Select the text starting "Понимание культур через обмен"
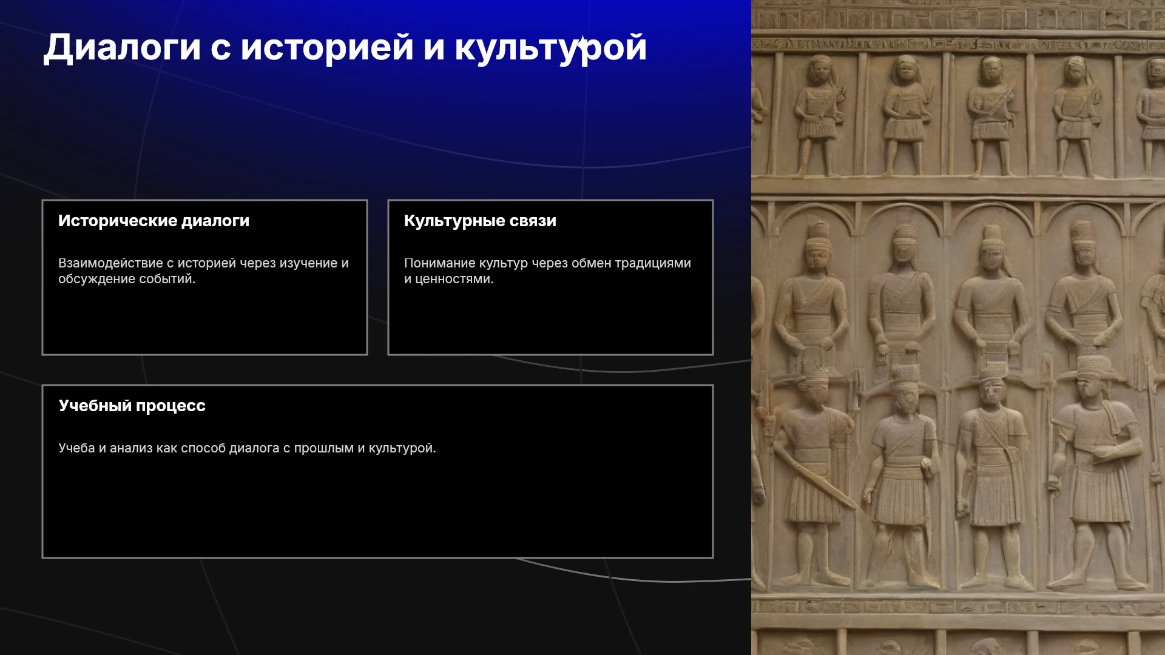Viewport: 1165px width, 655px height. click(x=547, y=271)
